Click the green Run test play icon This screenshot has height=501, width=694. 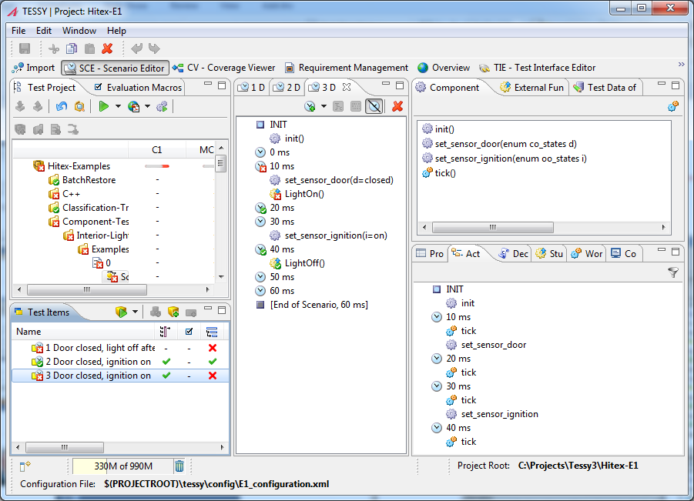[x=103, y=106]
